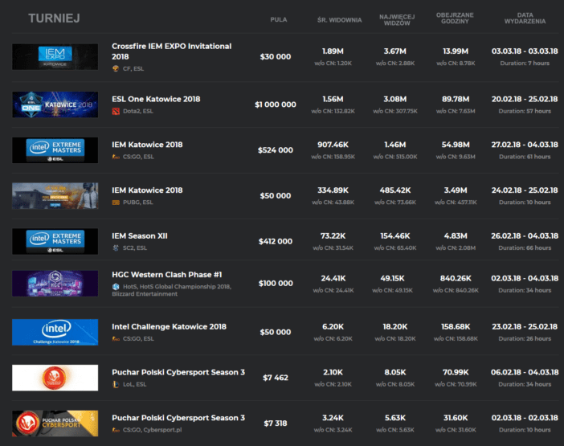Viewport: 564px width, 446px height.
Task: Open IEM Season XII tournament link
Action: (x=140, y=236)
